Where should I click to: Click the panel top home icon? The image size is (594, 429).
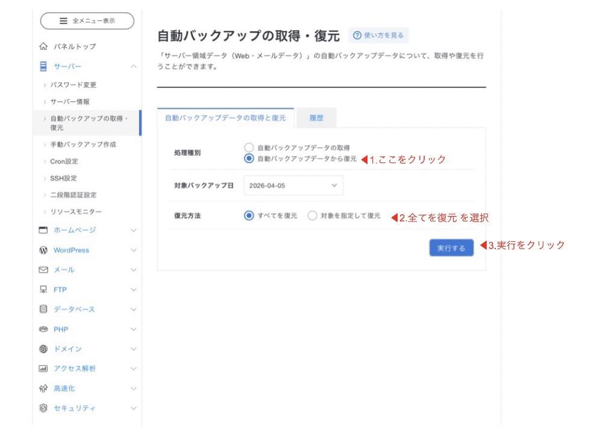point(43,46)
